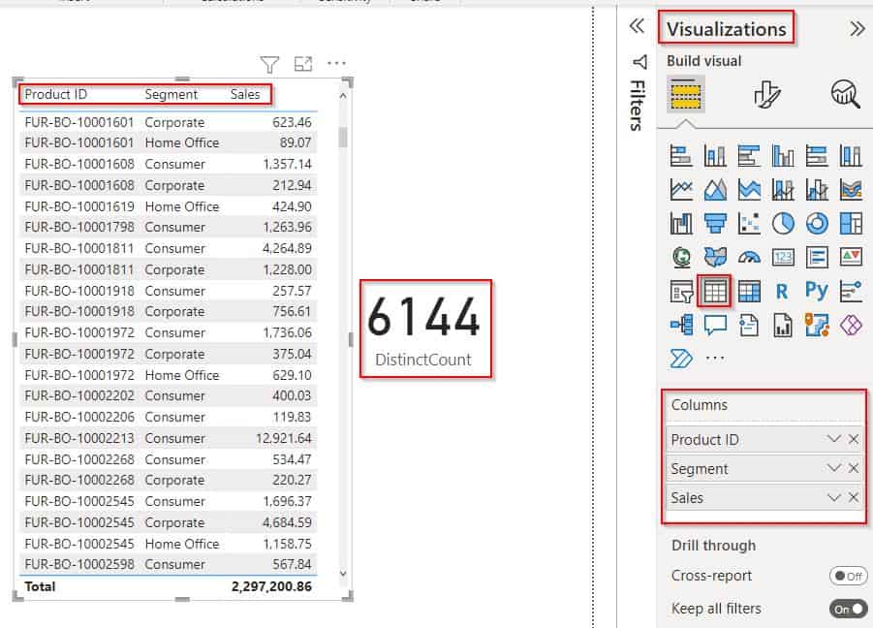Sort table by Product ID column header
This screenshot has height=628, width=873.
pyautogui.click(x=56, y=94)
